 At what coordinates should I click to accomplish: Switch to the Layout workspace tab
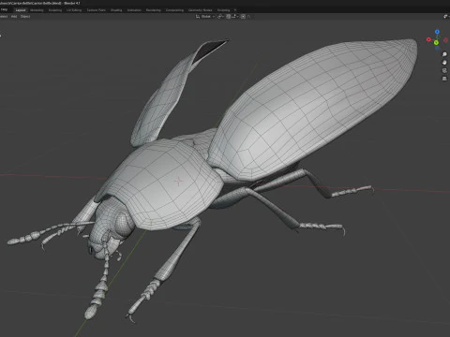pyautogui.click(x=21, y=10)
